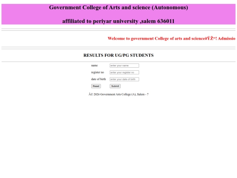Click the scrolling Welcome marquee text
237x178 pixels.
[172, 38]
